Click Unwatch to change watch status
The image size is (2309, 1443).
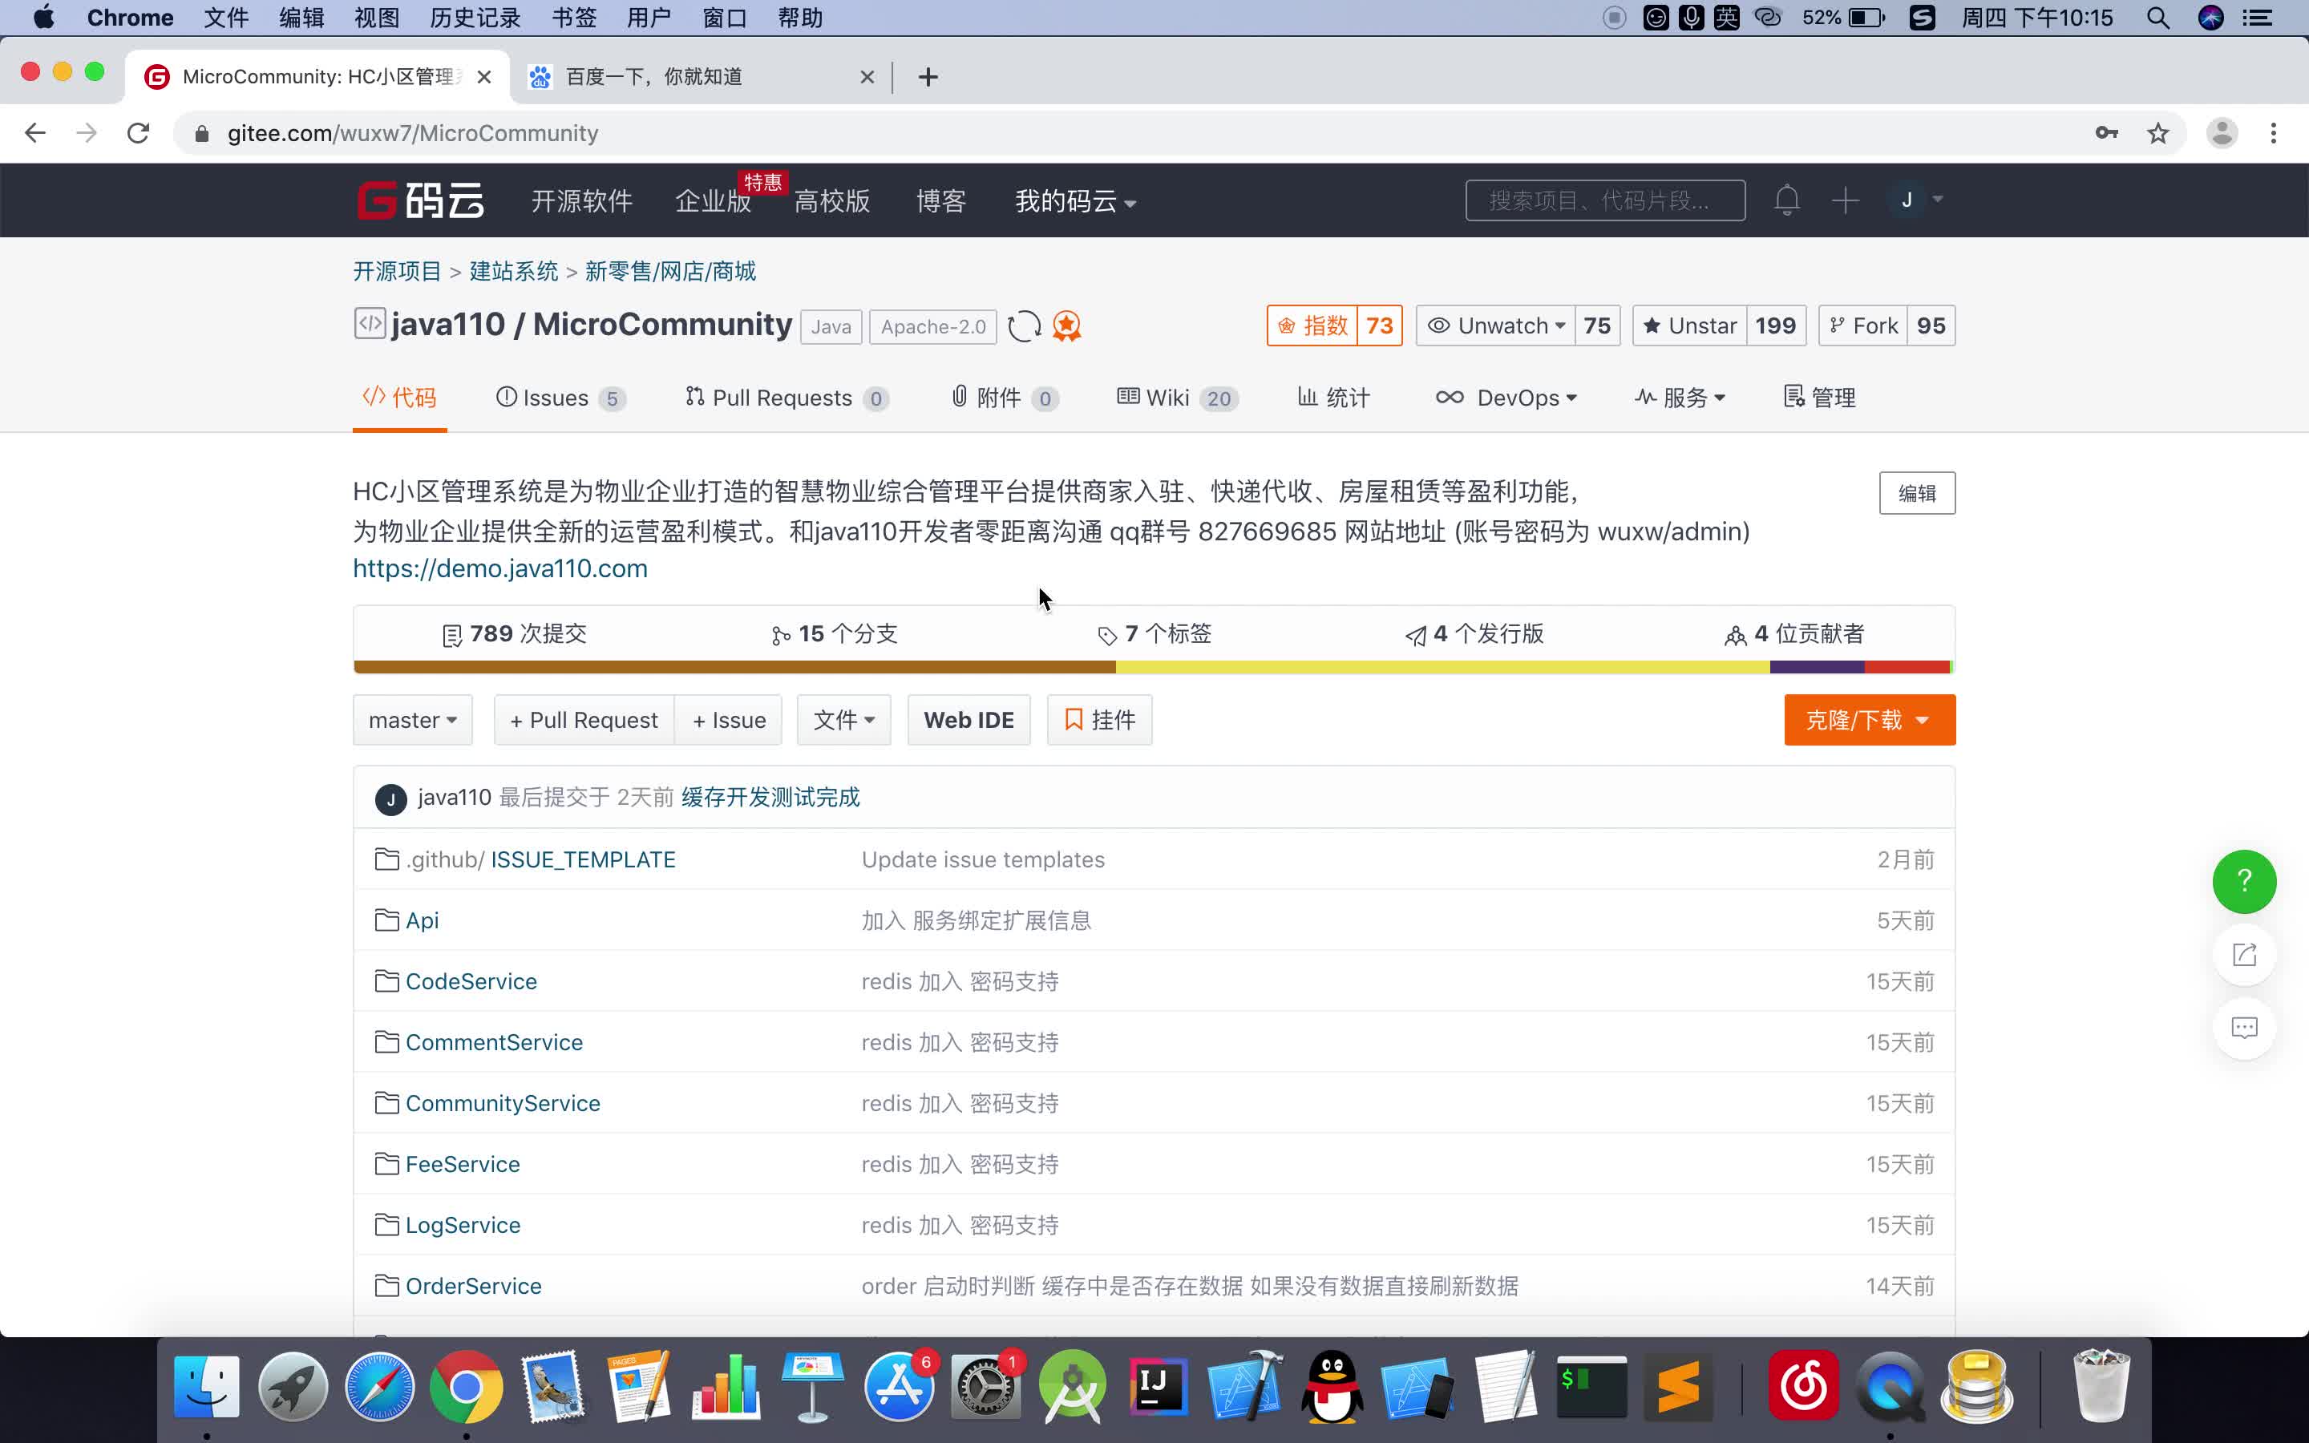pos(1495,325)
